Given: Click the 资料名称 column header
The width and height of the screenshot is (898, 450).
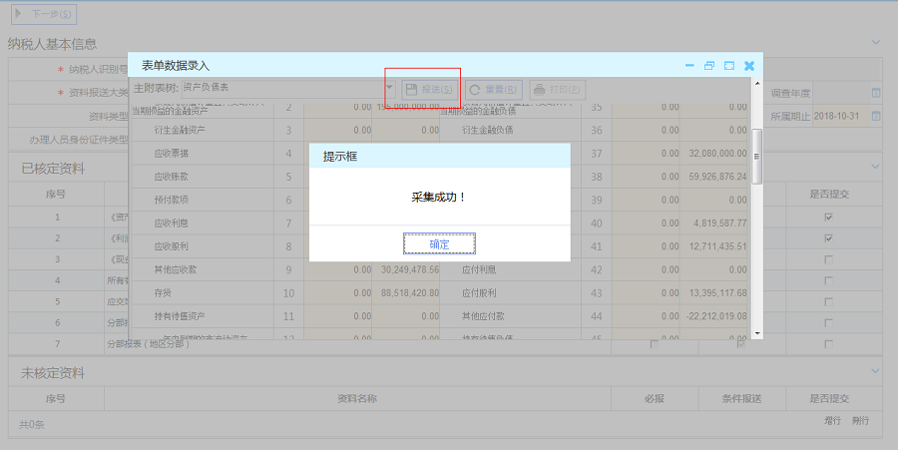Looking at the screenshot, I should pos(357,398).
